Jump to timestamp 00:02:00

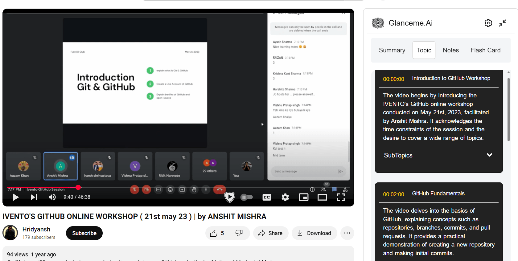[393, 194]
